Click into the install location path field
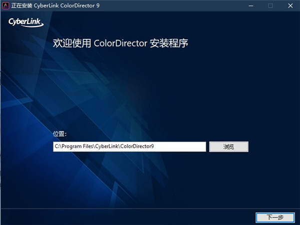The image size is (300, 225). pyautogui.click(x=129, y=147)
